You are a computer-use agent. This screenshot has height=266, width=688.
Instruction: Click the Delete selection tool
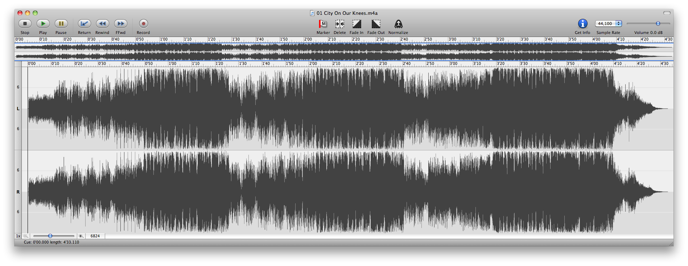[x=340, y=24]
